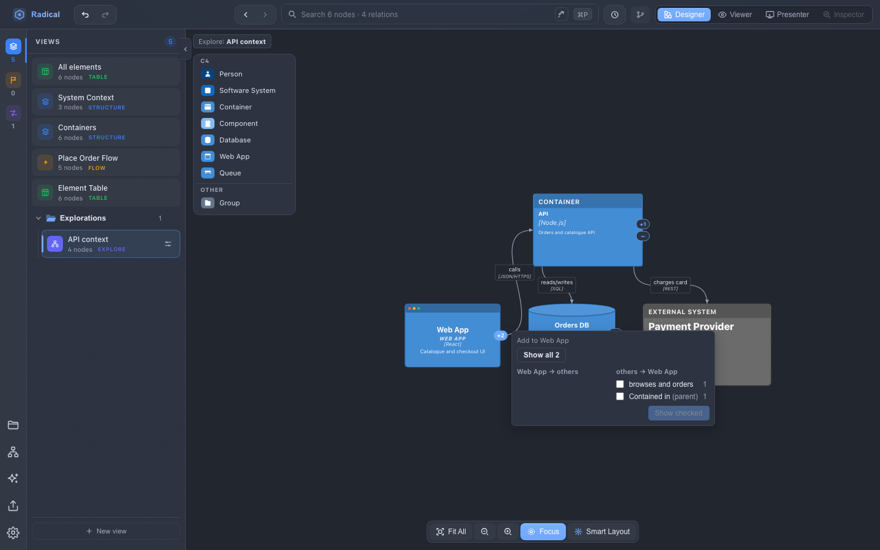Expand the +2 badge on Web App
Image resolution: width=880 pixels, height=550 pixels.
click(x=501, y=335)
